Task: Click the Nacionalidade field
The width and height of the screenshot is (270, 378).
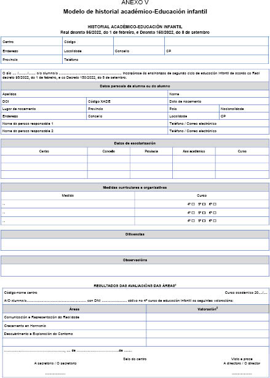Action: 244,109
